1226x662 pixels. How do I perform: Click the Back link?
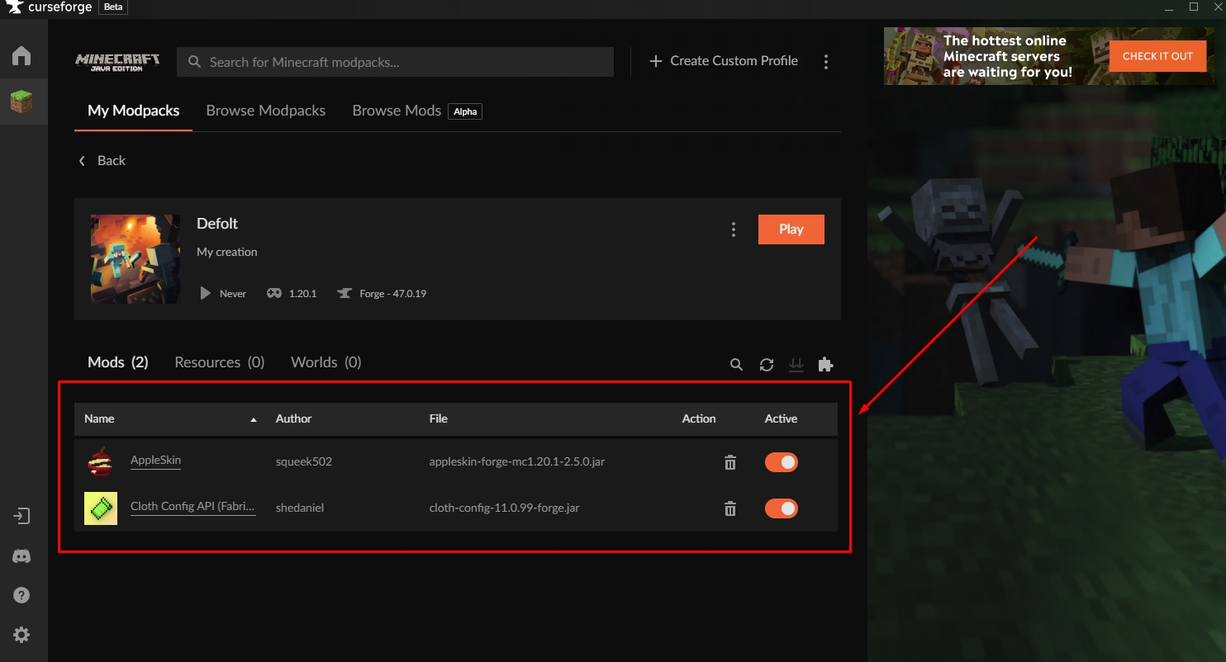coord(112,161)
